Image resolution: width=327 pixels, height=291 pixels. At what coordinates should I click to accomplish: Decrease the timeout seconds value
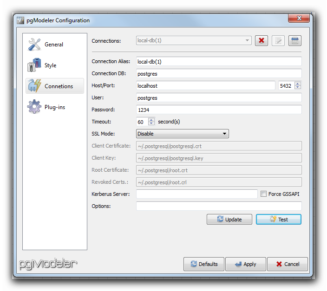(151, 123)
